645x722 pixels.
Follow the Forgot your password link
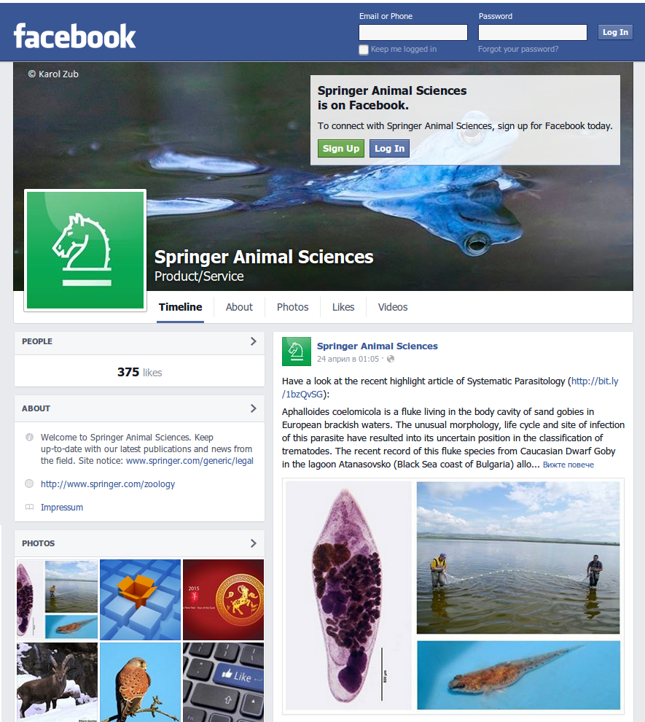(518, 49)
